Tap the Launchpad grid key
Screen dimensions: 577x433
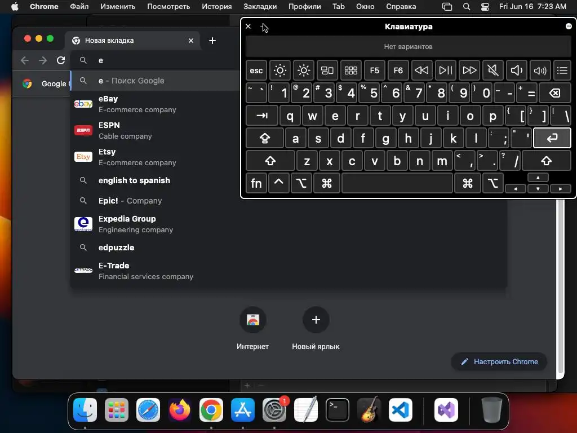point(350,70)
